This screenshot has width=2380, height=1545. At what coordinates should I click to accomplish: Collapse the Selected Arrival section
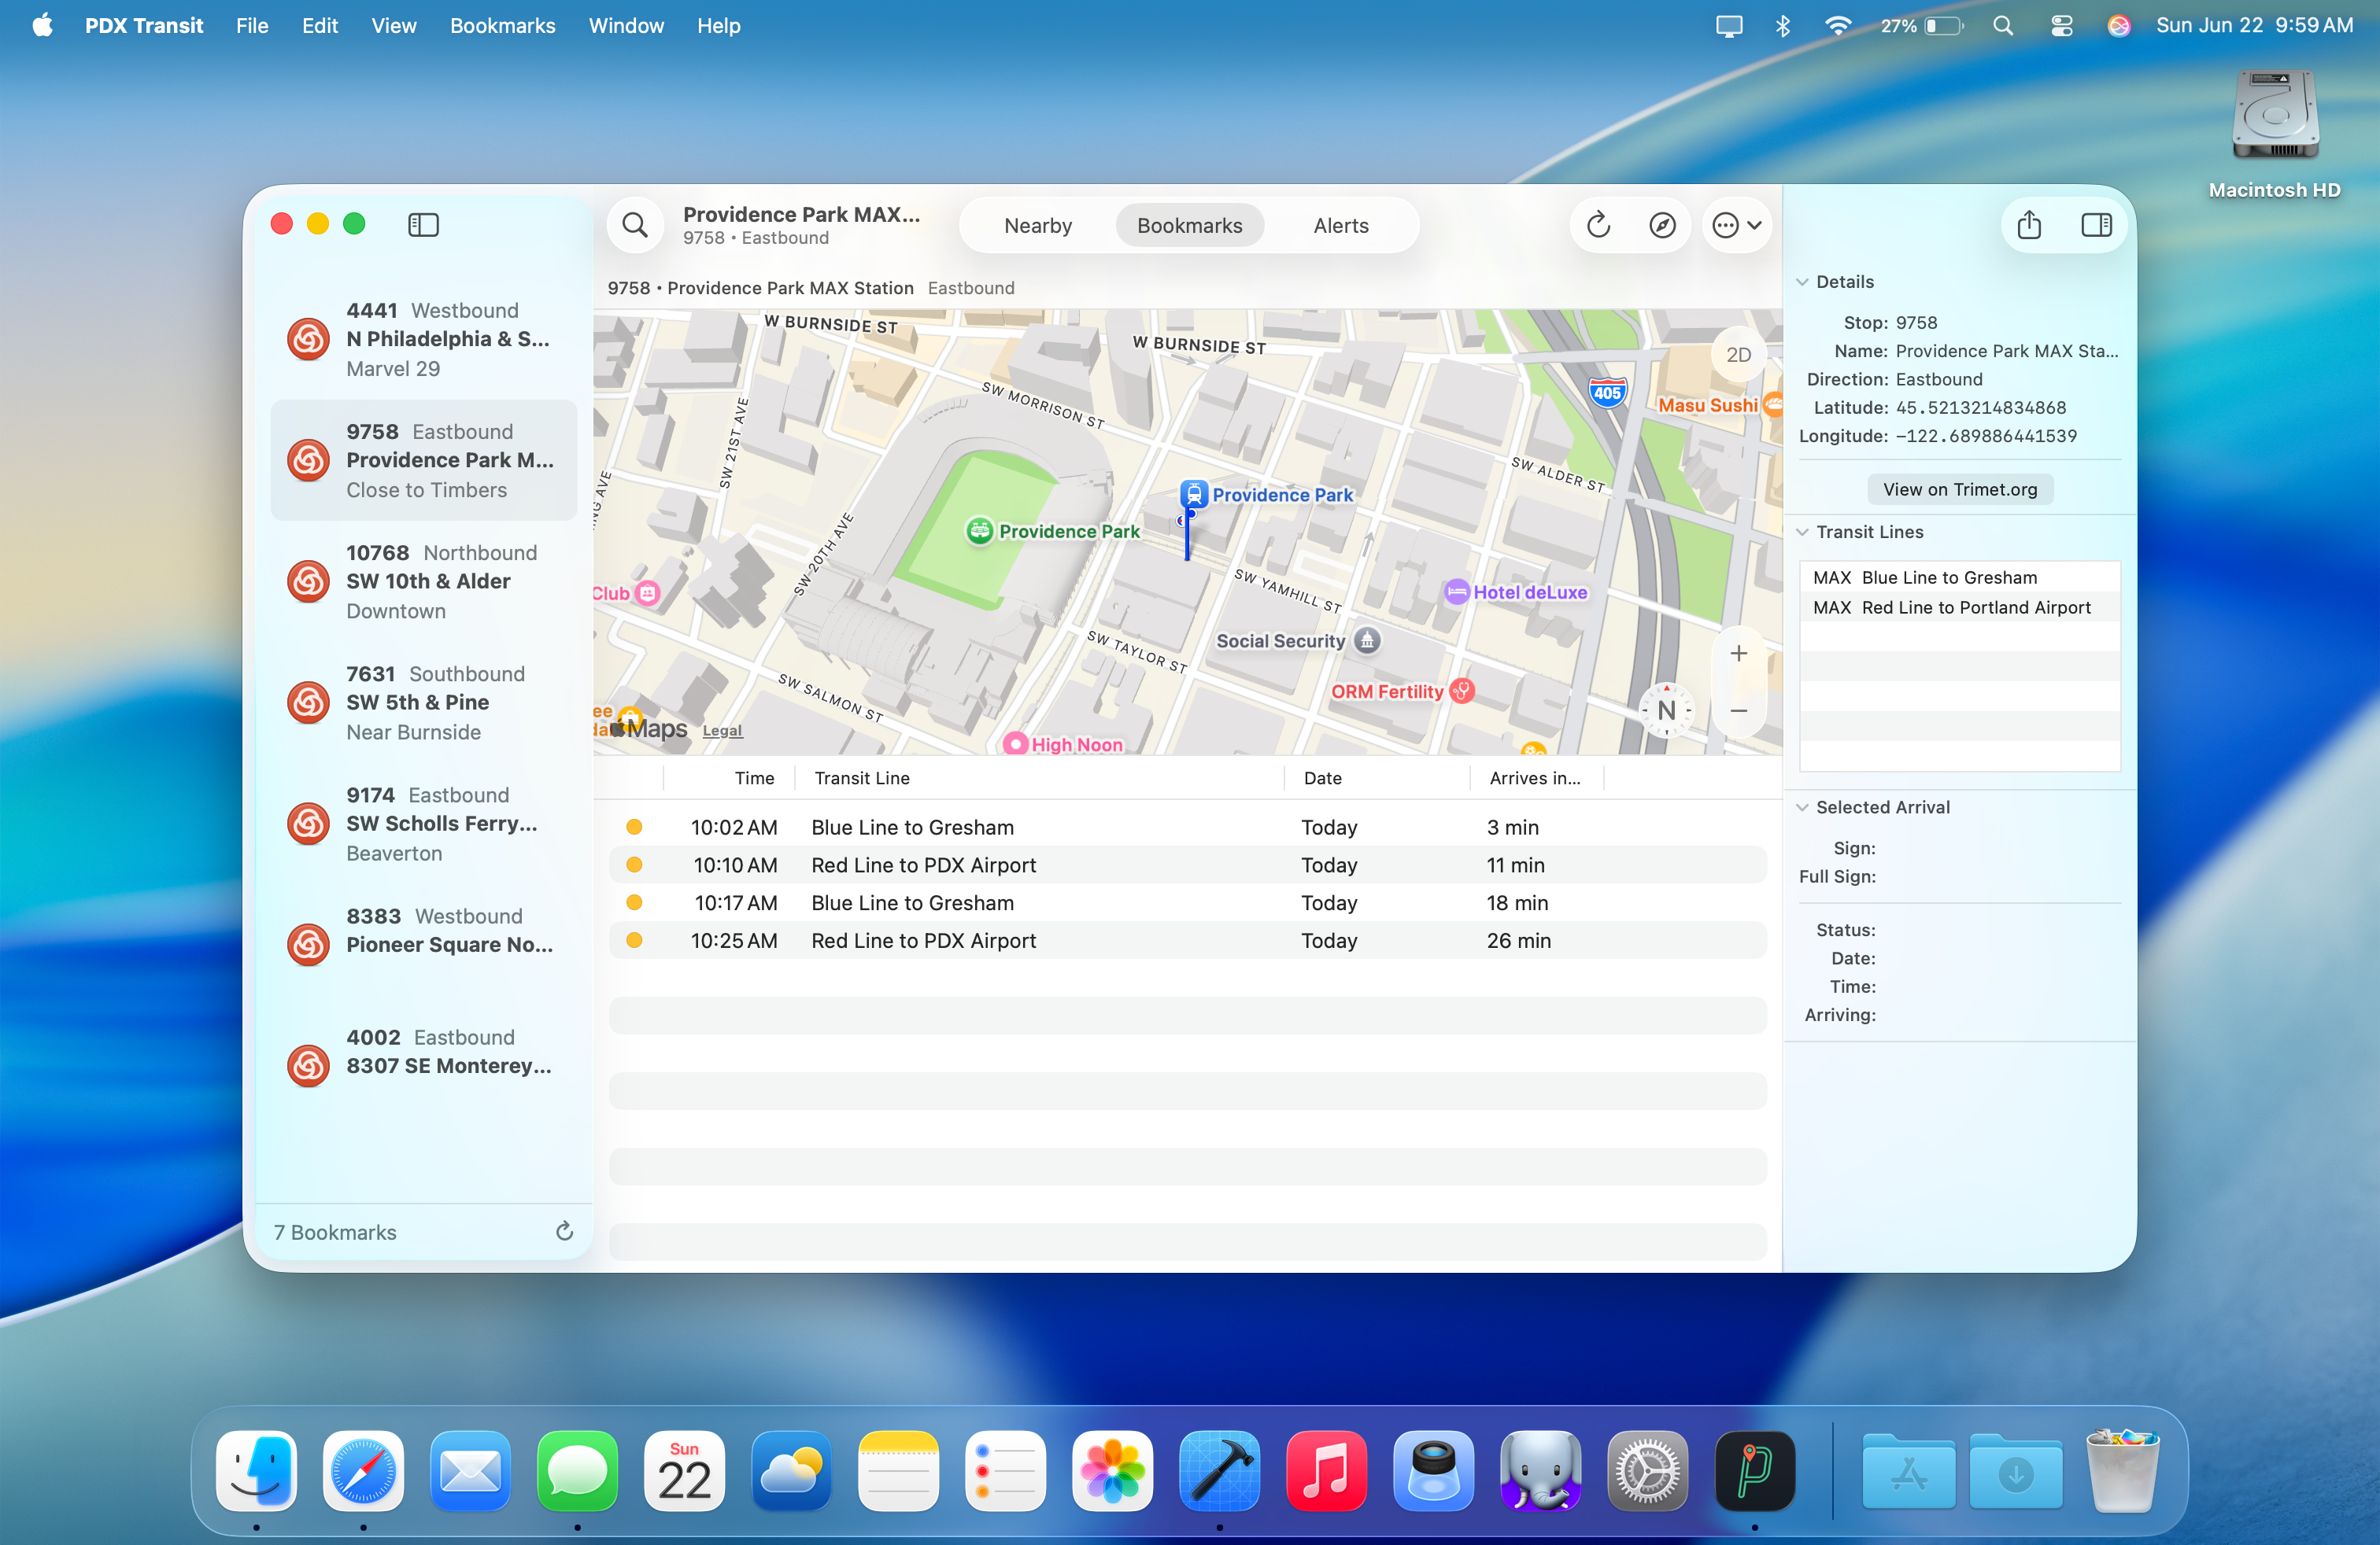pos(1802,807)
